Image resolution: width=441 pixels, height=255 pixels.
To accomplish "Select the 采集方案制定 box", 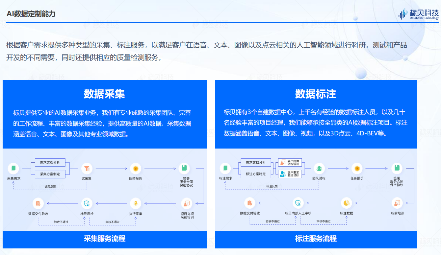I will pos(50,174).
